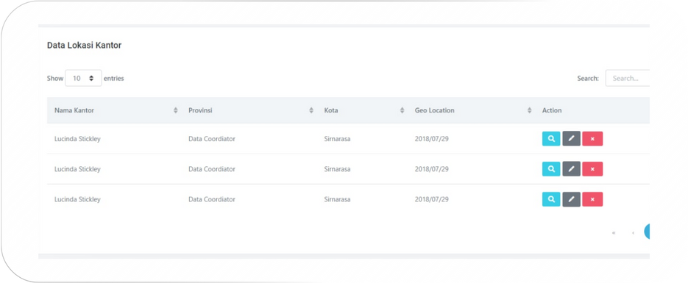Click the pencil edit icon in third row
This screenshot has width=688, height=283.
[571, 199]
